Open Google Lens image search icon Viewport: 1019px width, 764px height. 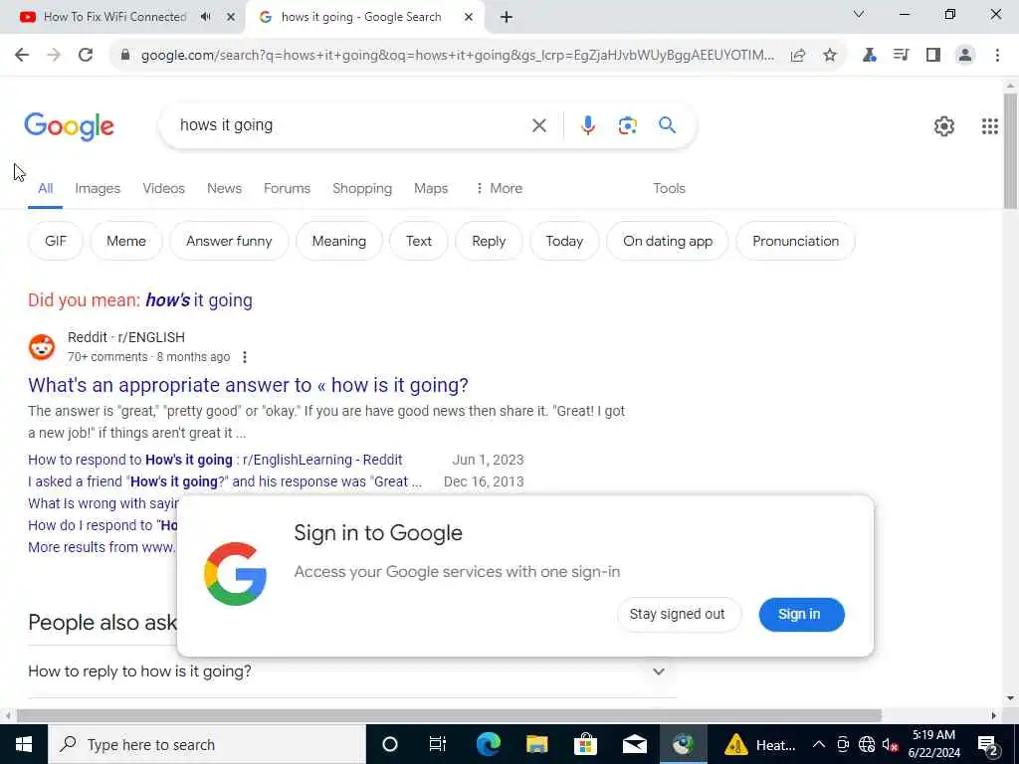click(627, 125)
